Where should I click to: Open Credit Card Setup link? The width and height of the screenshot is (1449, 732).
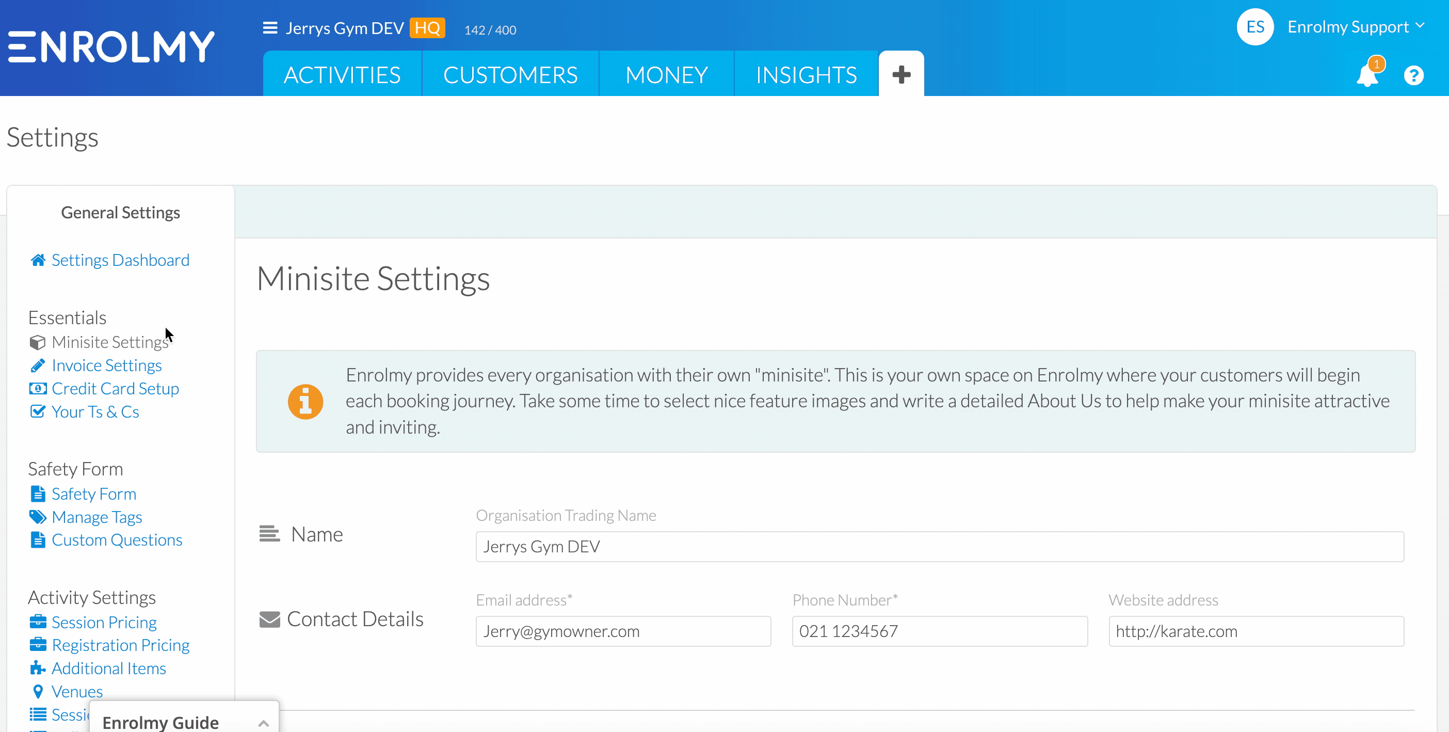(x=115, y=389)
